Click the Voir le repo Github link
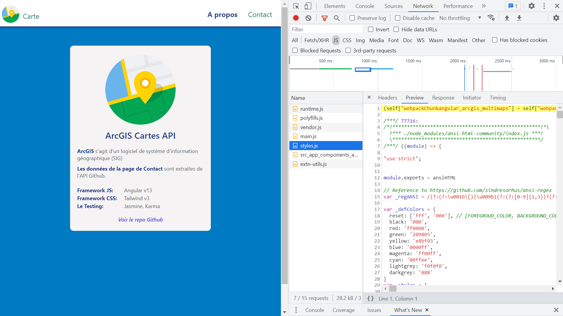The width and height of the screenshot is (563, 316). pyautogui.click(x=140, y=220)
